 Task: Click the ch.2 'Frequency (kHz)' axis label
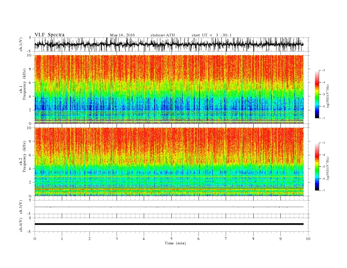25,156
